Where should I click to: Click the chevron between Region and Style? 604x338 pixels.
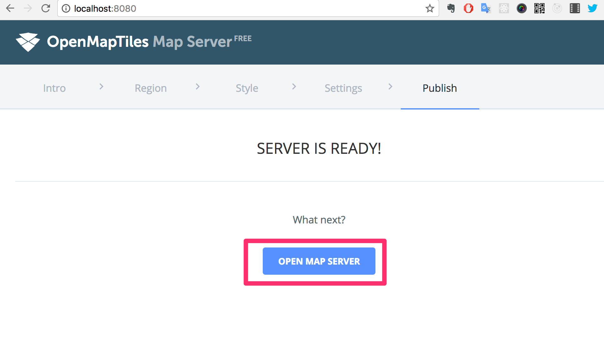pyautogui.click(x=198, y=86)
